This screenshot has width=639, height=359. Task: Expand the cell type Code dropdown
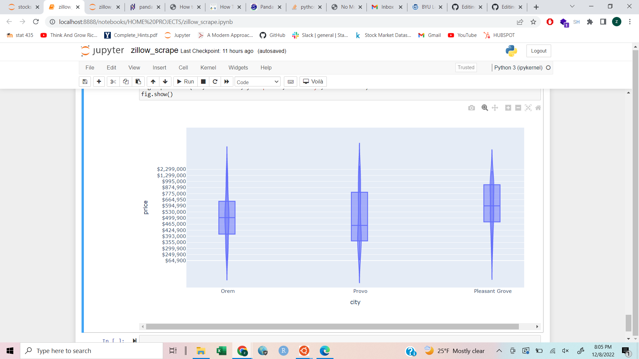pyautogui.click(x=257, y=82)
